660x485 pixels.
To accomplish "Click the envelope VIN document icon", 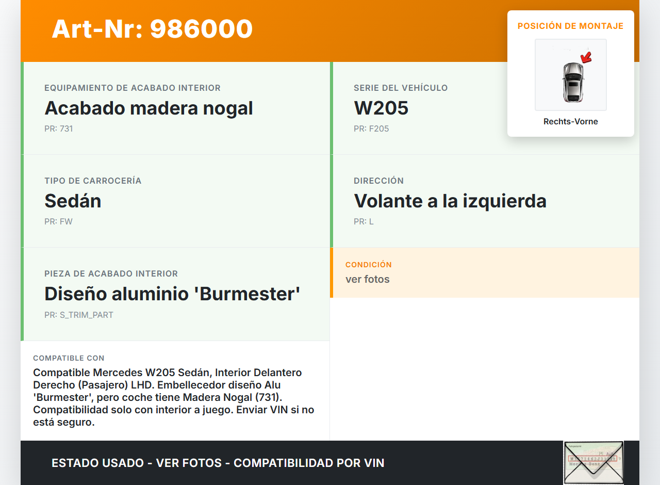I will click(x=593, y=462).
